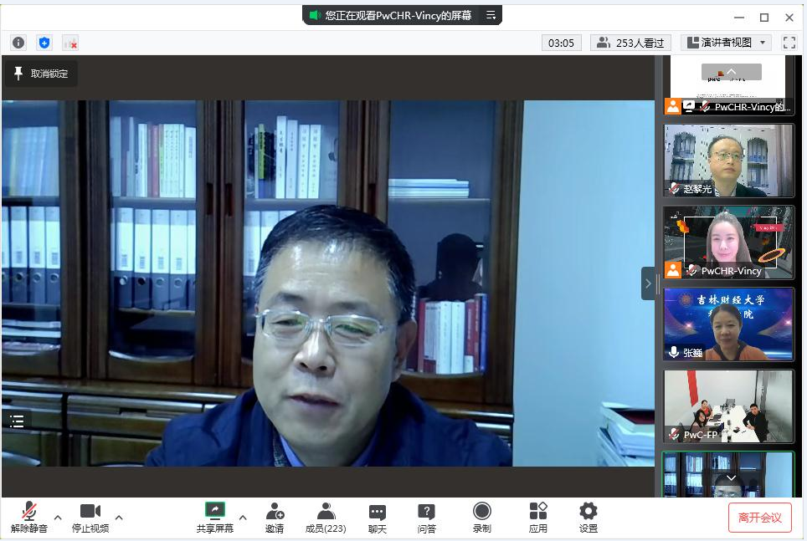Select the 赵黎光 participant thumbnail
The height and width of the screenshot is (541, 807).
click(727, 161)
